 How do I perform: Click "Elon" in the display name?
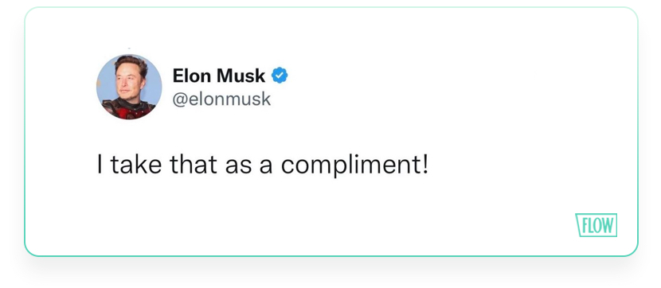point(192,76)
